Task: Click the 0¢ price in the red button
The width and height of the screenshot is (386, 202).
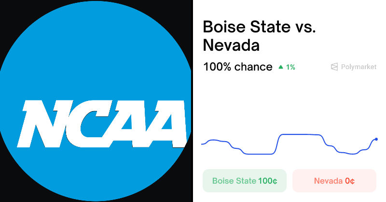Action: (x=350, y=181)
